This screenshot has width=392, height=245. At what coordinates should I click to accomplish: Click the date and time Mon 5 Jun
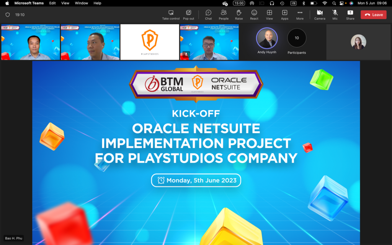(372, 3)
